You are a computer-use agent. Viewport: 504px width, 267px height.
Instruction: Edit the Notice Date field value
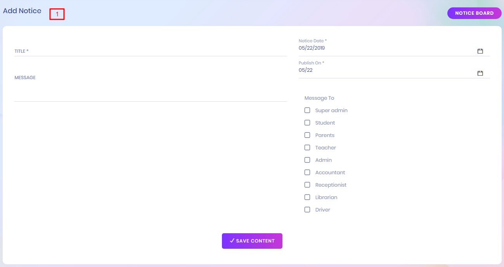(x=384, y=49)
